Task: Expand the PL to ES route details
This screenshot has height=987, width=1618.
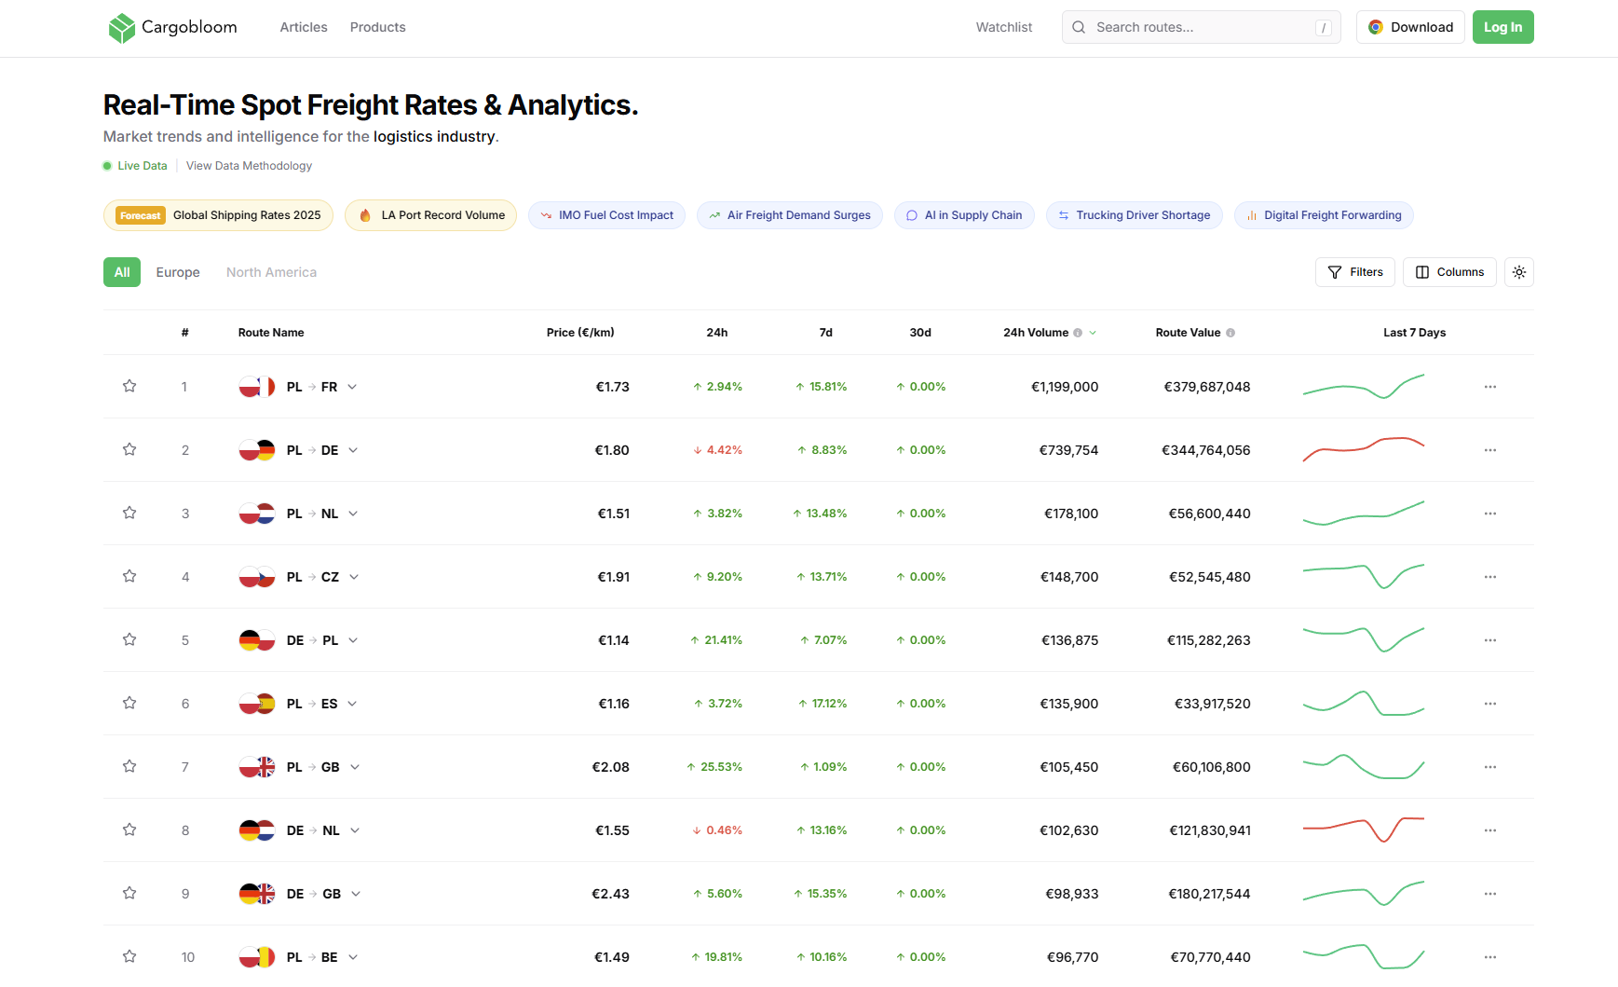Action: coord(352,704)
